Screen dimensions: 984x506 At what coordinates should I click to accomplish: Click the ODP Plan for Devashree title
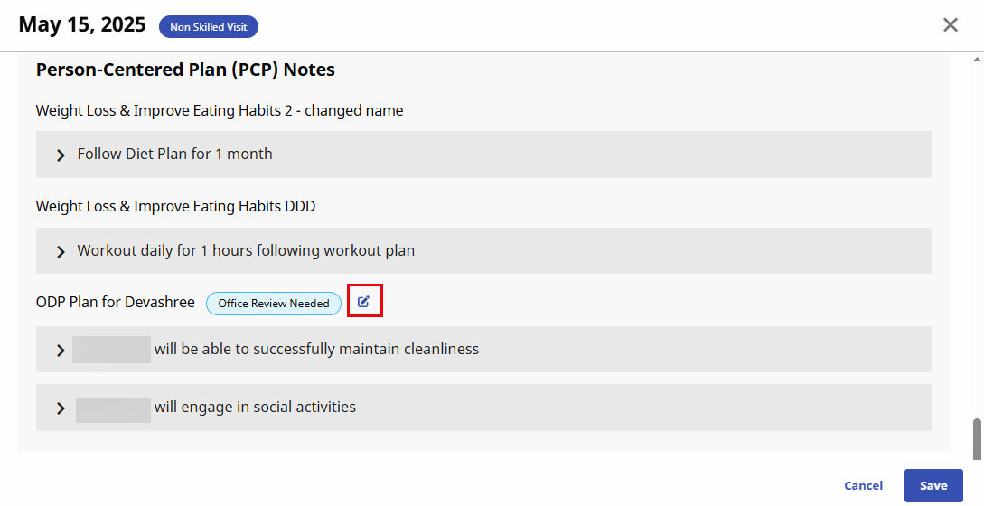click(x=116, y=302)
